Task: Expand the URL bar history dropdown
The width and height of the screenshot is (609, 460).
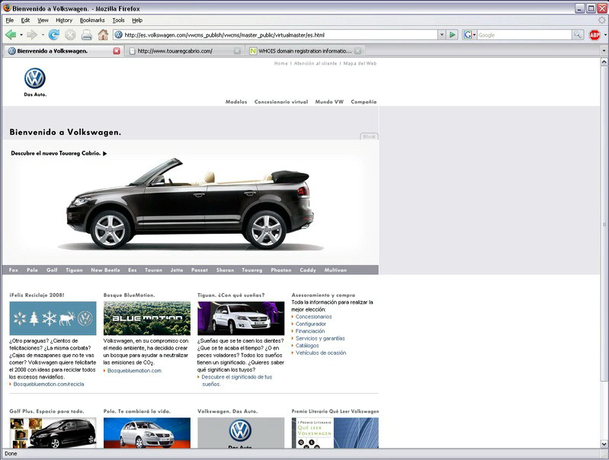Action: point(441,35)
